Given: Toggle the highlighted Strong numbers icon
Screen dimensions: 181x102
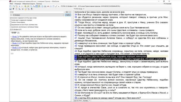Looking at the screenshot, I should tap(36, 6).
